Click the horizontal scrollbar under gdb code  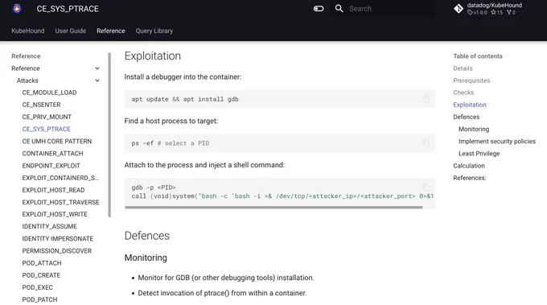tap(273, 208)
